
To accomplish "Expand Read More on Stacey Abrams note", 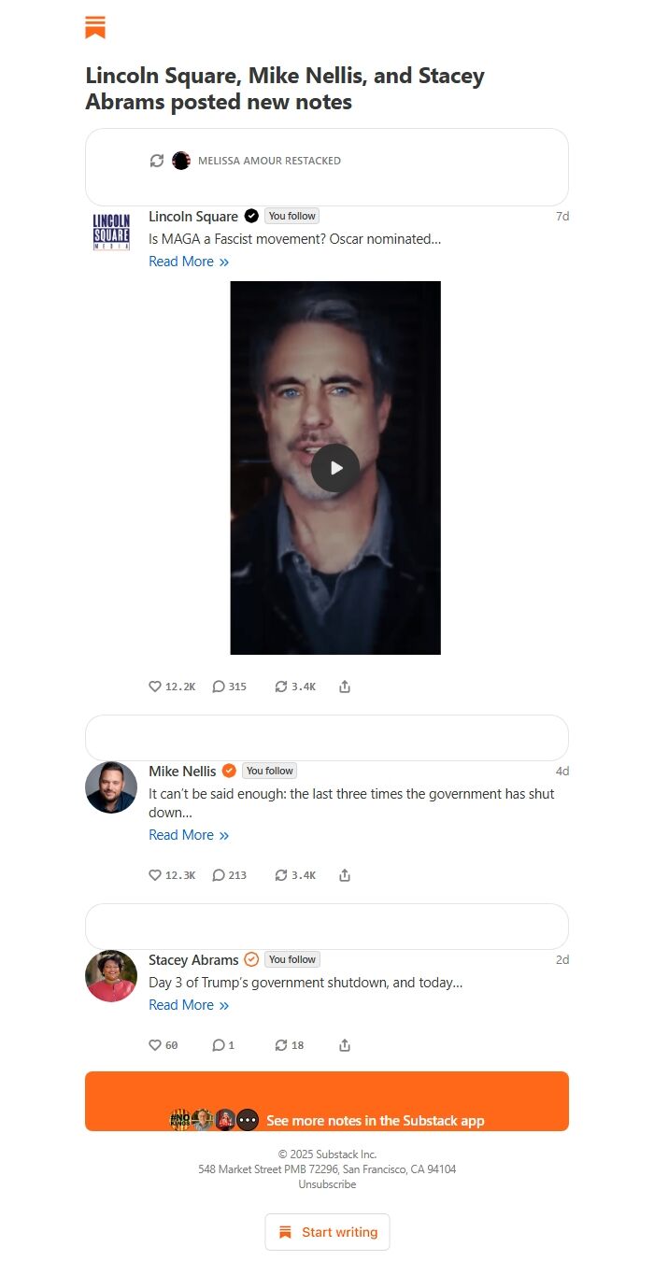I will click(x=189, y=1005).
